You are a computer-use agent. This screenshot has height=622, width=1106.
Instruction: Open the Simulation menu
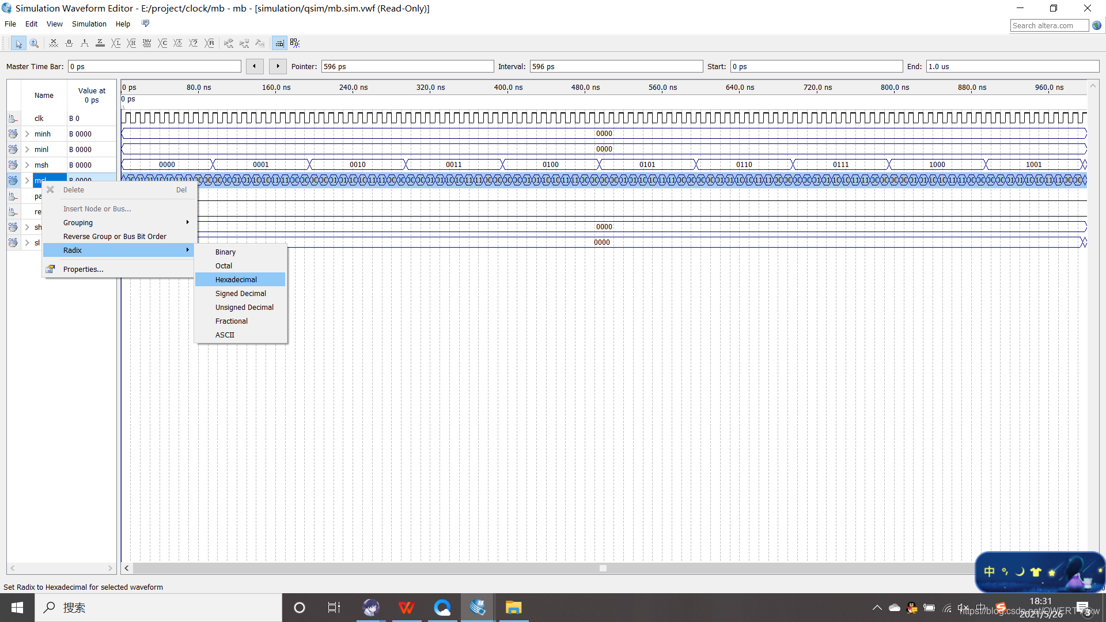[x=89, y=24]
